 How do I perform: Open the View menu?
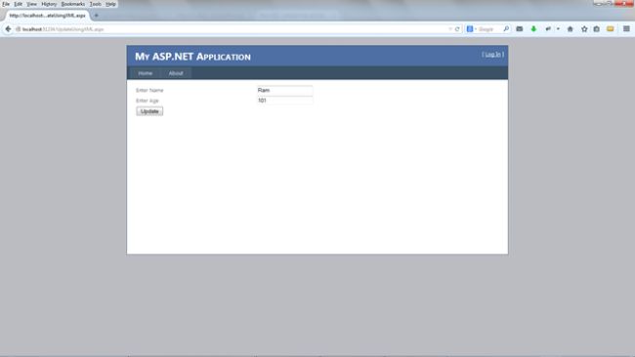pos(31,4)
